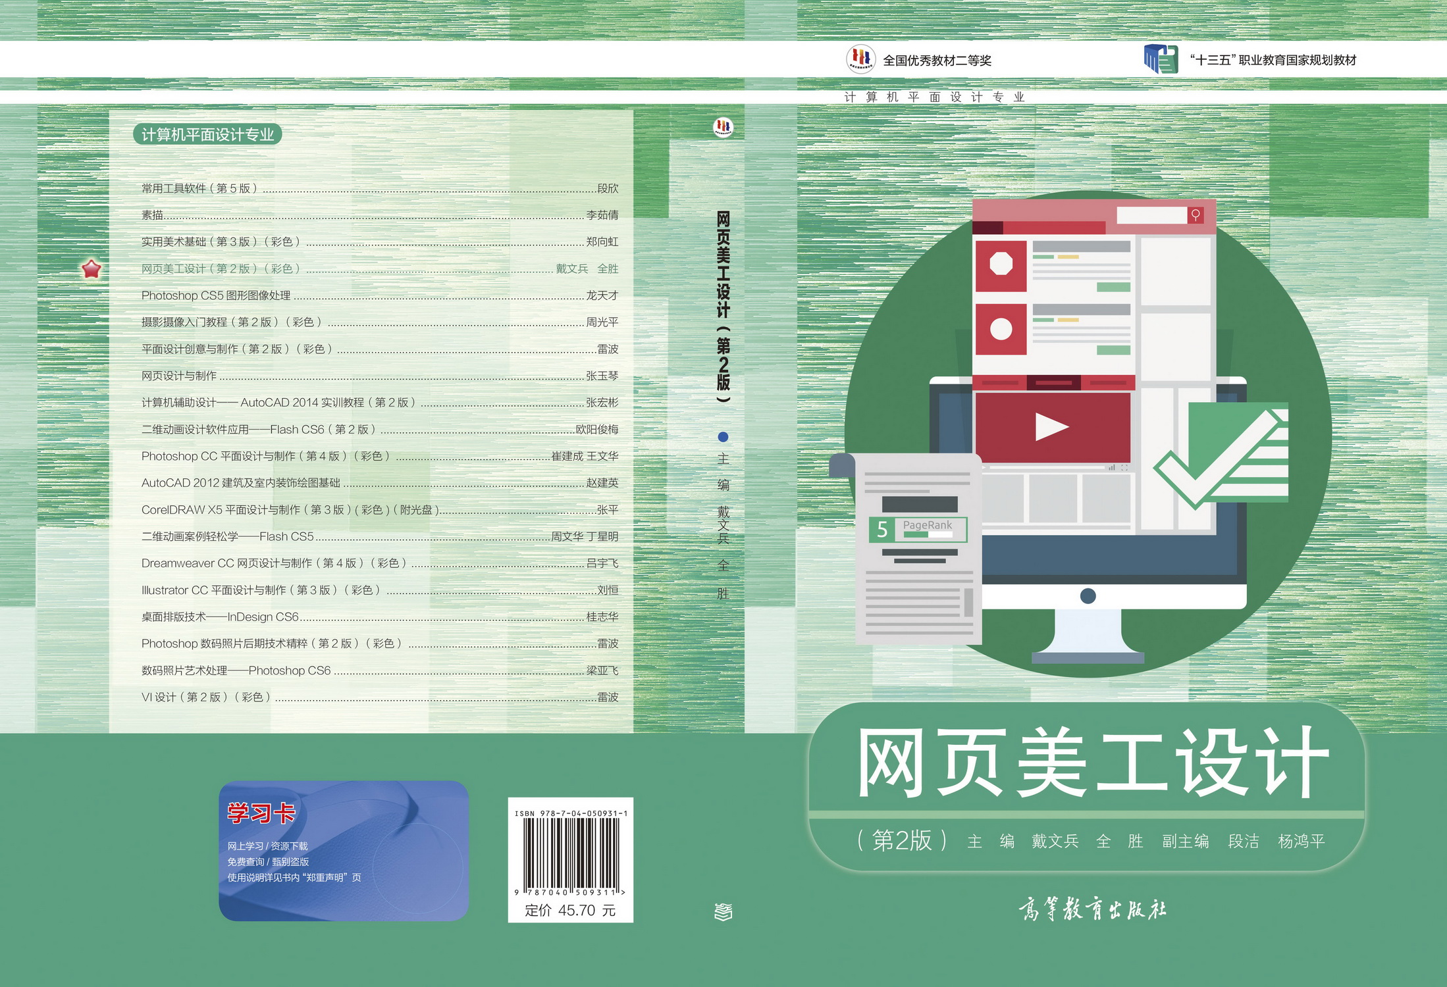Click the red star beside 网页美工设计 row
This screenshot has height=987, width=1447.
point(92,268)
